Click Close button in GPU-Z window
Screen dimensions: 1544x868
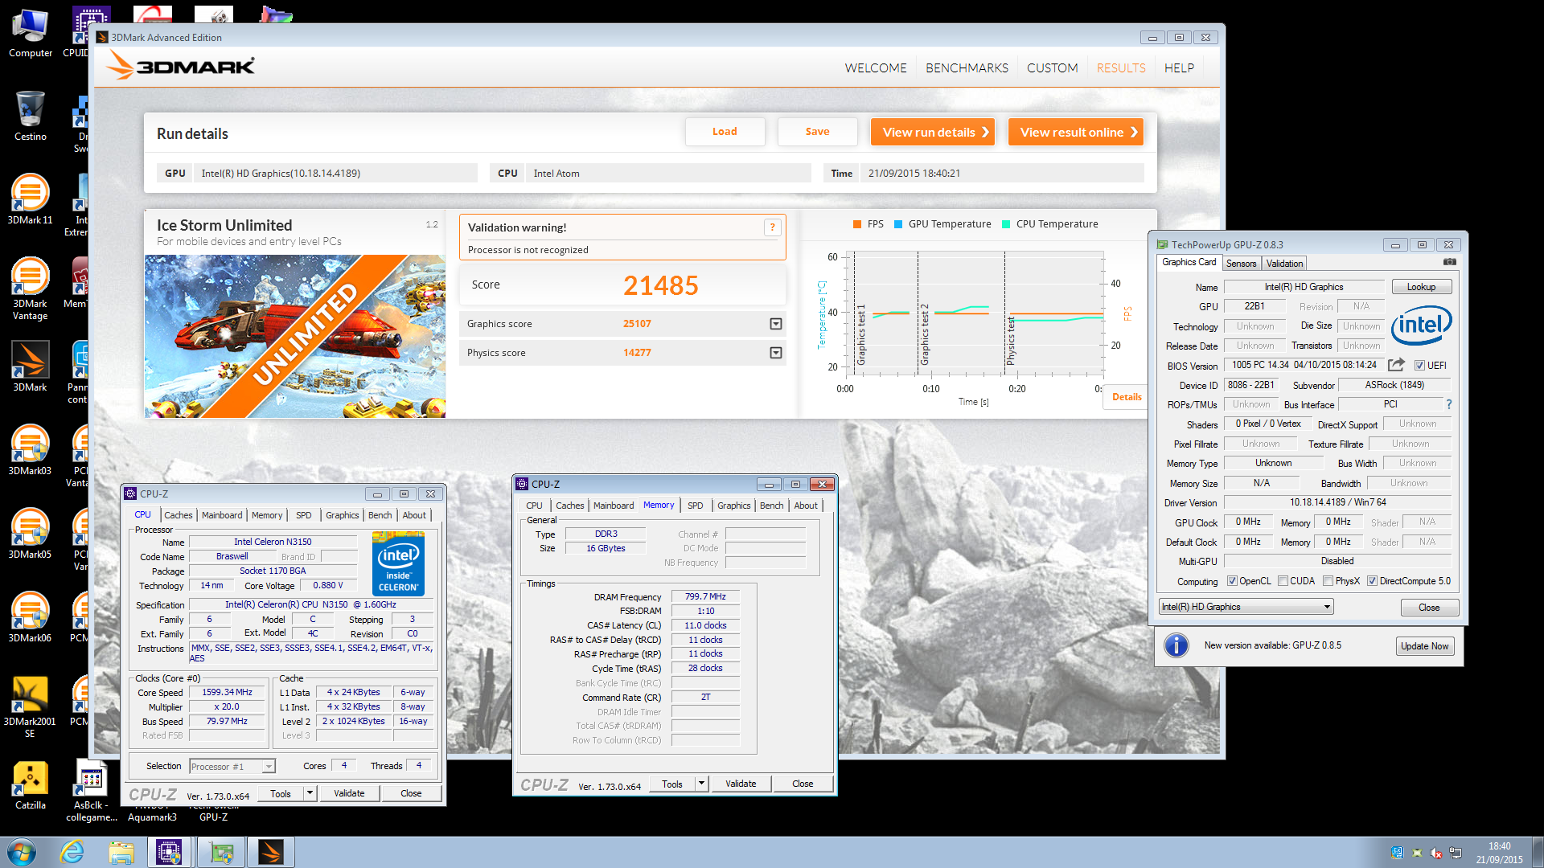[1429, 608]
